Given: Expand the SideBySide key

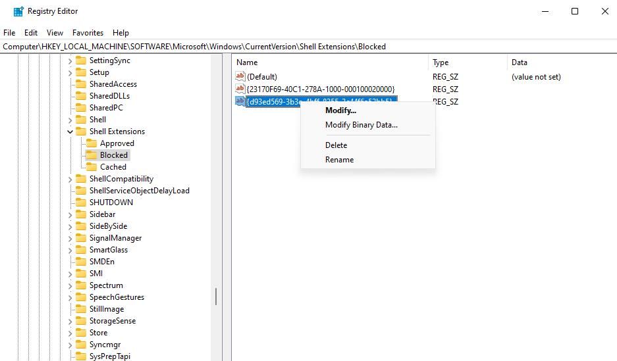Looking at the screenshot, I should (70, 227).
